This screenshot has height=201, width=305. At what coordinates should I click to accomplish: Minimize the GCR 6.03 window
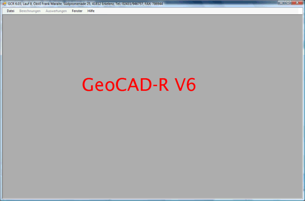click(281, 3)
